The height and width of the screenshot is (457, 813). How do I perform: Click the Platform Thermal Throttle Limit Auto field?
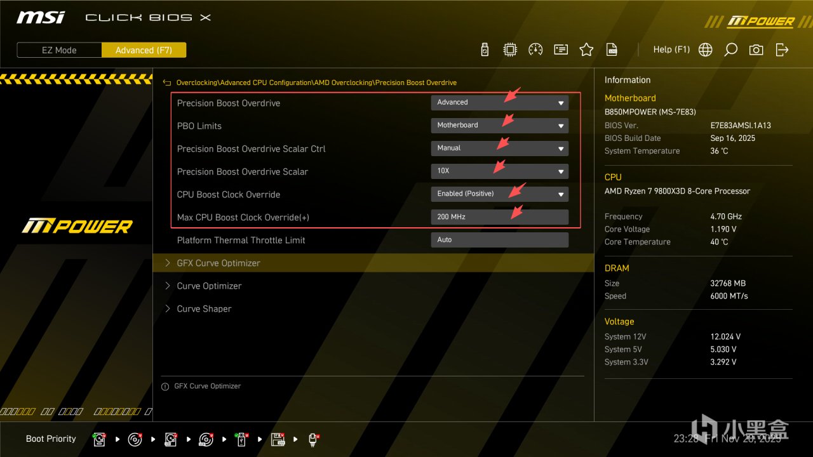coord(499,239)
